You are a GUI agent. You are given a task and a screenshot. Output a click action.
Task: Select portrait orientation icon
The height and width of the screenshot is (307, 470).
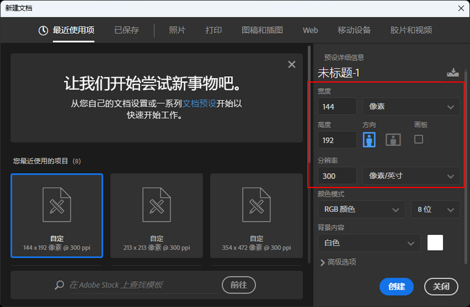tap(369, 139)
